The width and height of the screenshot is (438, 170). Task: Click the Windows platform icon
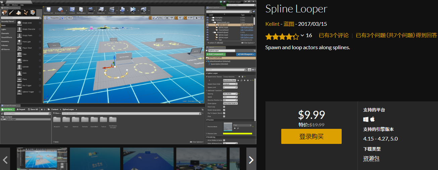pos(366,119)
